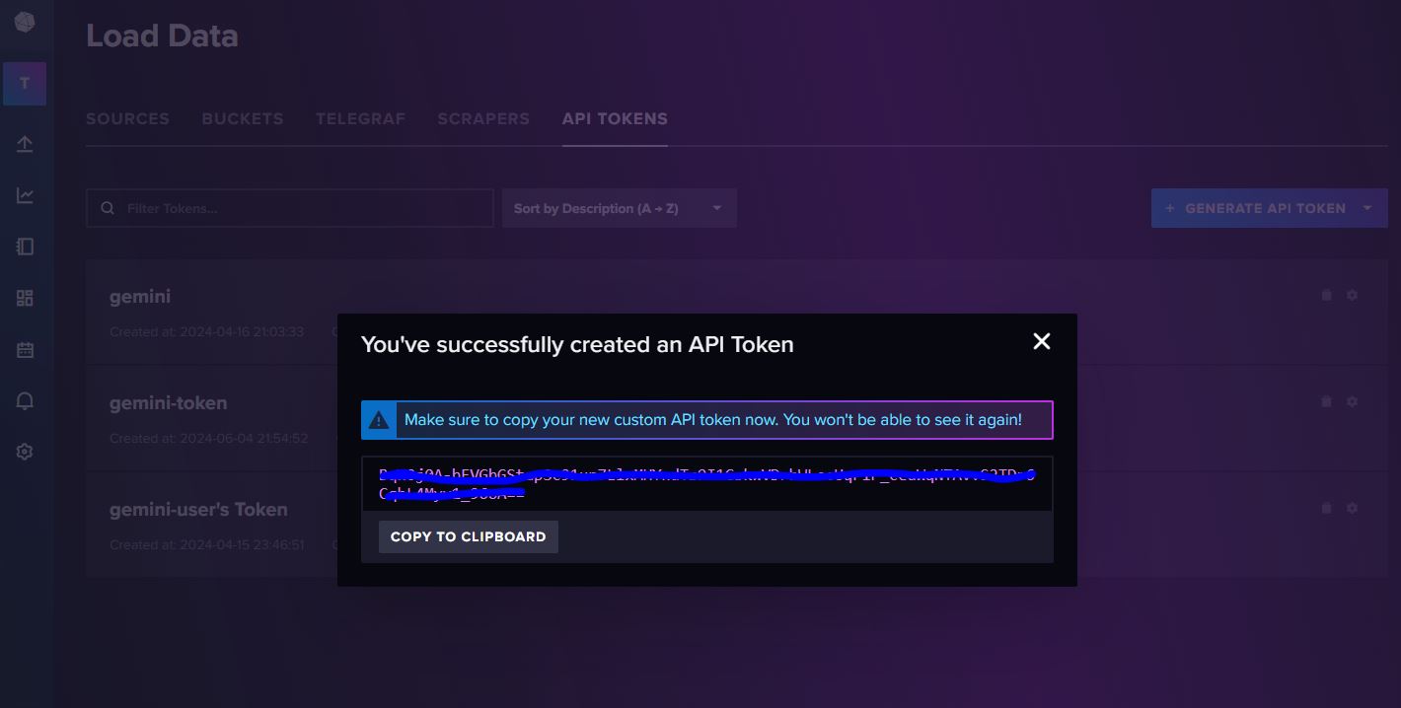
Task: Click the InfluxDB logo icon
Action: tap(25, 22)
